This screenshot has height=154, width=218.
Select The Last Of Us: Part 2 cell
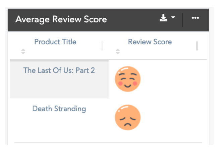pos(59,70)
